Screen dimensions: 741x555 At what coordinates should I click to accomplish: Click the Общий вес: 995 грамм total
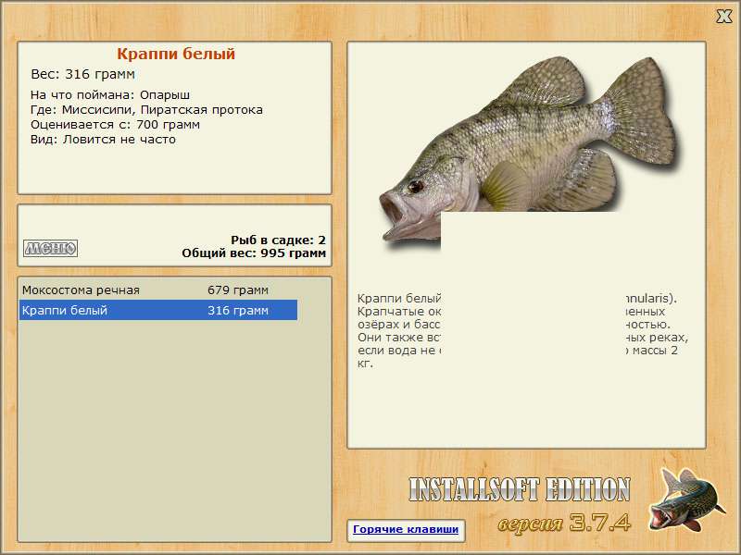coord(254,253)
